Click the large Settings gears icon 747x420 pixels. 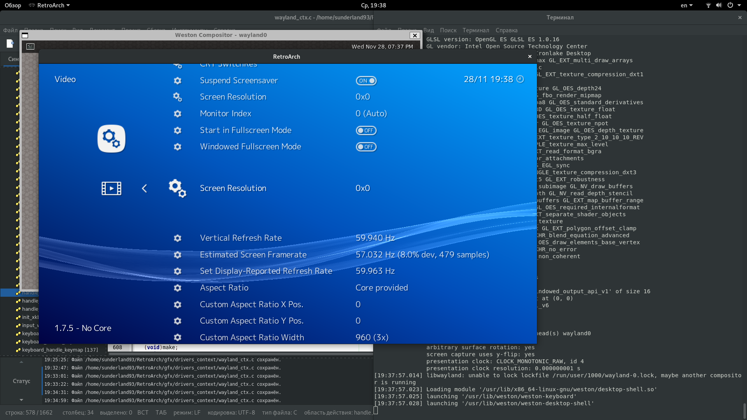pos(111,138)
